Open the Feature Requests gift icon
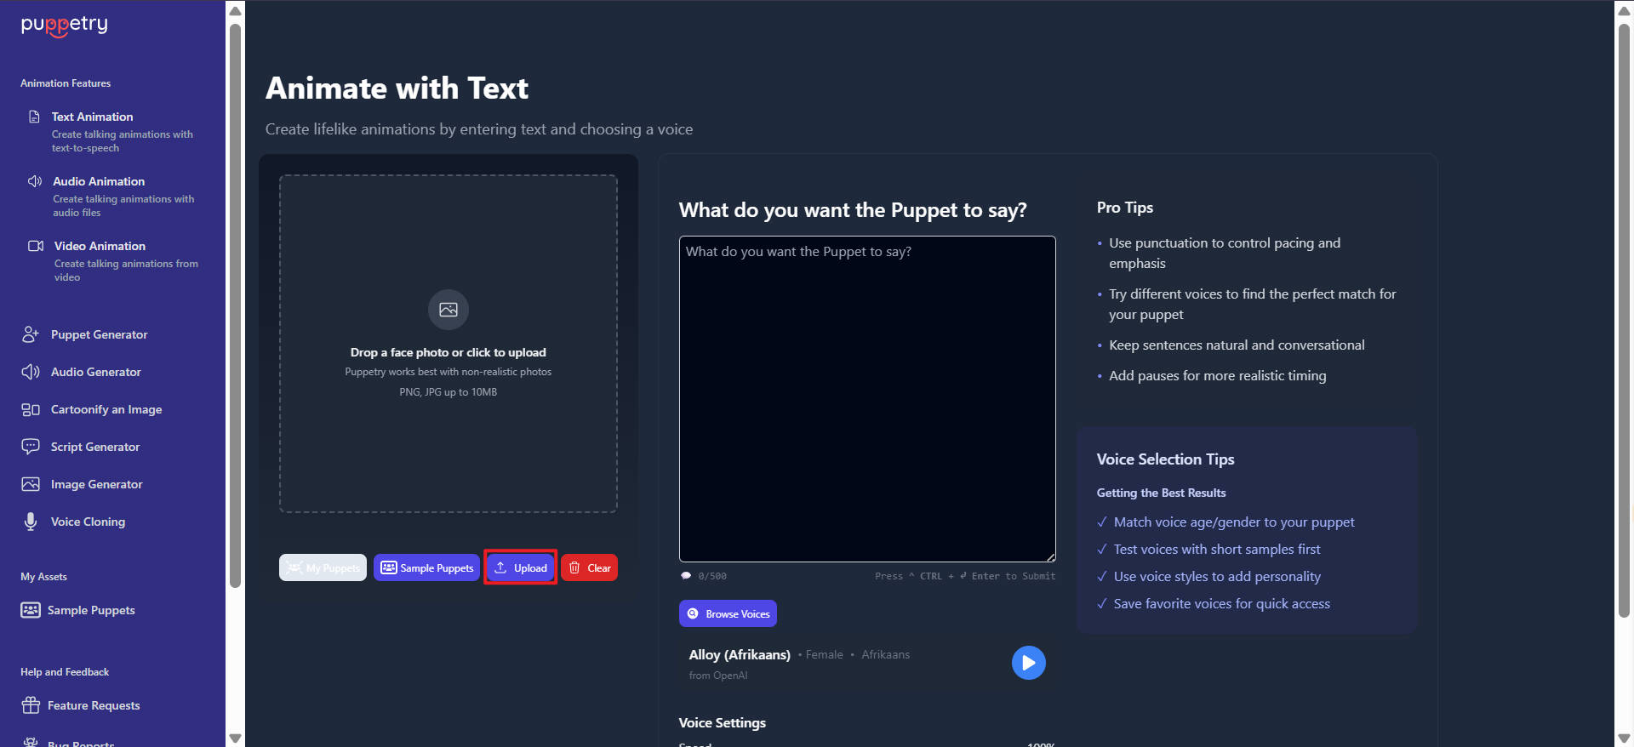The width and height of the screenshot is (1634, 747). [x=31, y=705]
